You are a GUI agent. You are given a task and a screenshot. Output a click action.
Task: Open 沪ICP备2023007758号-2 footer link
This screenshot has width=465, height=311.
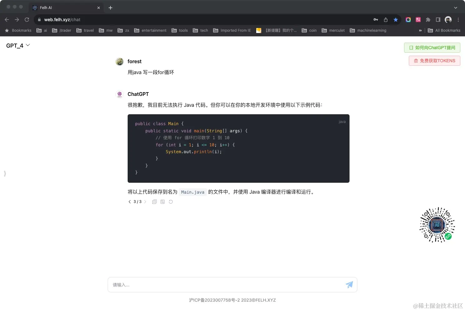pos(214,300)
